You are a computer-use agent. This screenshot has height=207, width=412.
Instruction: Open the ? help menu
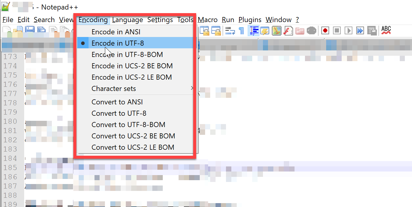(x=297, y=20)
